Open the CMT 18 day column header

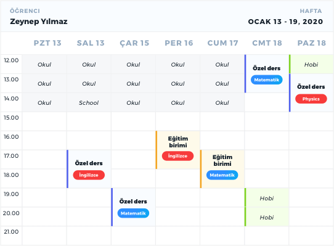tap(267, 43)
